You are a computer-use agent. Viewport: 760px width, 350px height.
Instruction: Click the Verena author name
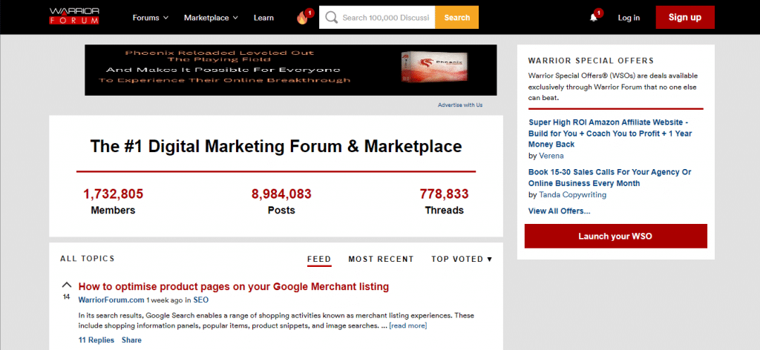click(551, 156)
